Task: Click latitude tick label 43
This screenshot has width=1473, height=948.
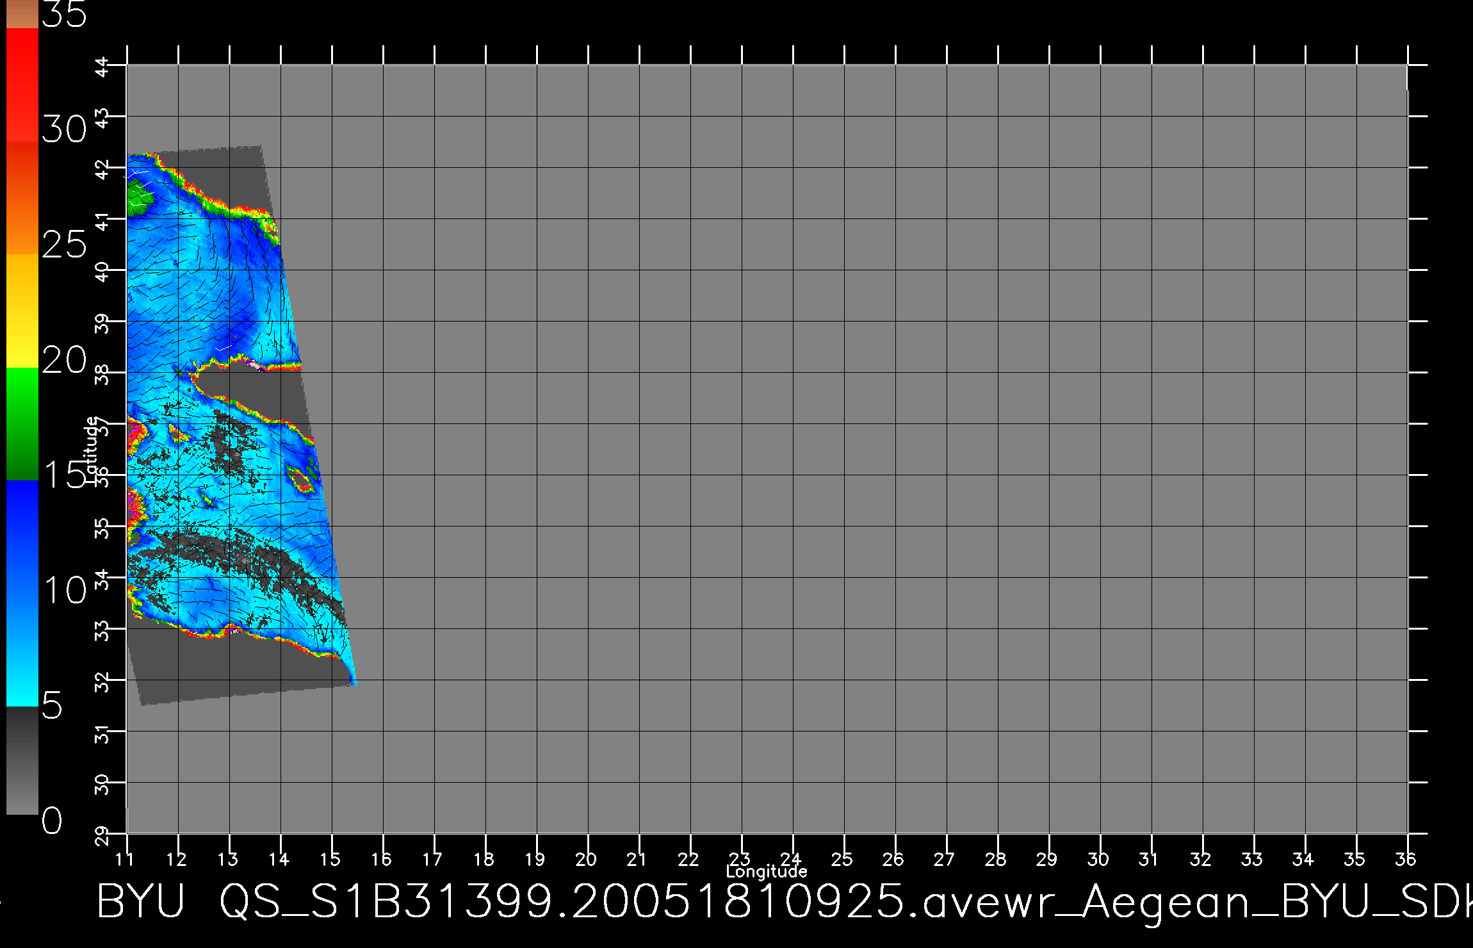Action: pos(102,118)
